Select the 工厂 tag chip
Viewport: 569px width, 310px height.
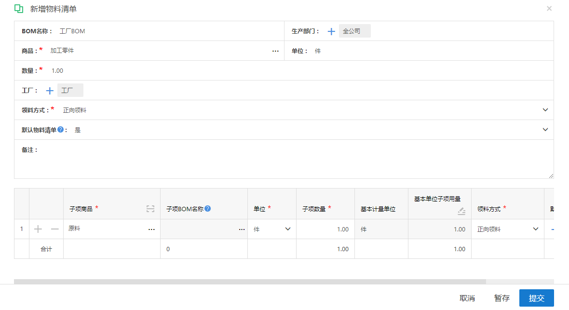[x=70, y=90]
